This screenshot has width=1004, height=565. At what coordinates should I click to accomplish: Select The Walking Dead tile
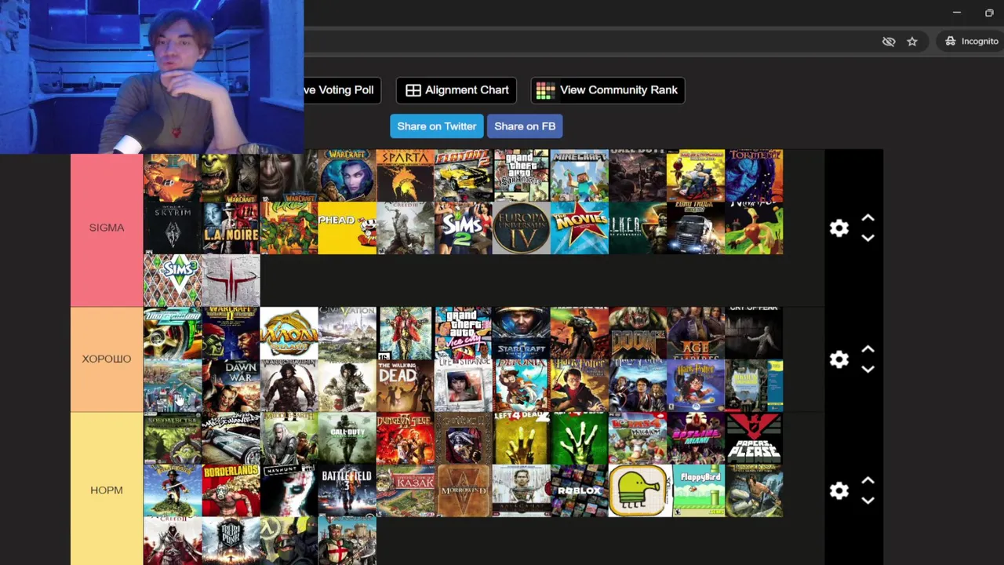405,385
